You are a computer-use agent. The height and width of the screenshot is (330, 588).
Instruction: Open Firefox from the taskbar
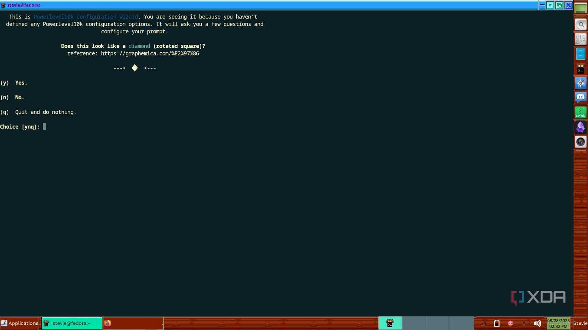click(x=108, y=323)
